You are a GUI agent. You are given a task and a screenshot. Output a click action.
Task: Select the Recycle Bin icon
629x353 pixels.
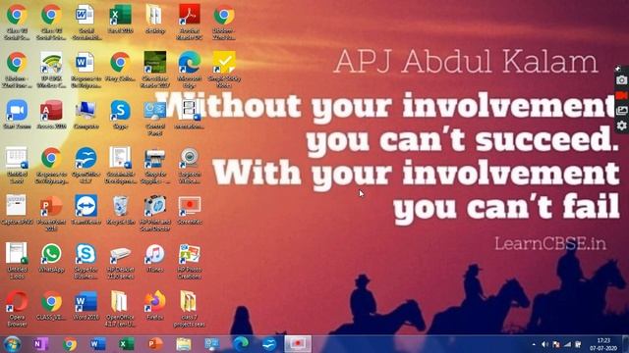120,209
